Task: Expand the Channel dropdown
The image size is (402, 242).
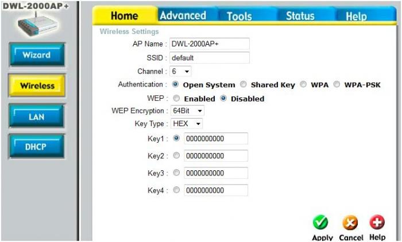Action: [180, 72]
